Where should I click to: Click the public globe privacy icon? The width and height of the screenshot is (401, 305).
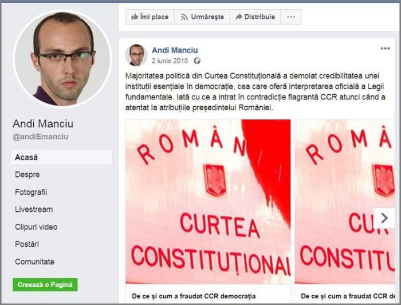click(x=197, y=61)
